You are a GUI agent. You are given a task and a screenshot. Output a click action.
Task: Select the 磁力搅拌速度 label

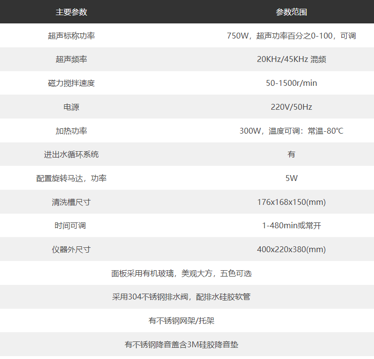point(71,83)
